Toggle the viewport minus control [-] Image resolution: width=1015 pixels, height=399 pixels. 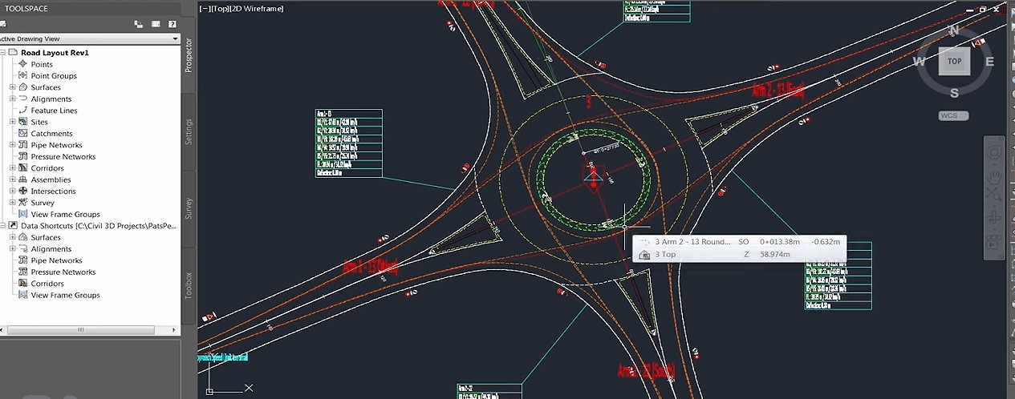(205, 9)
